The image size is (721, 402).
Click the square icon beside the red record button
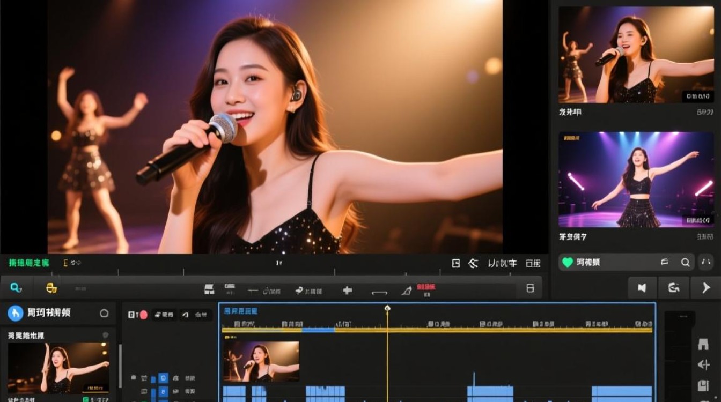[131, 315]
